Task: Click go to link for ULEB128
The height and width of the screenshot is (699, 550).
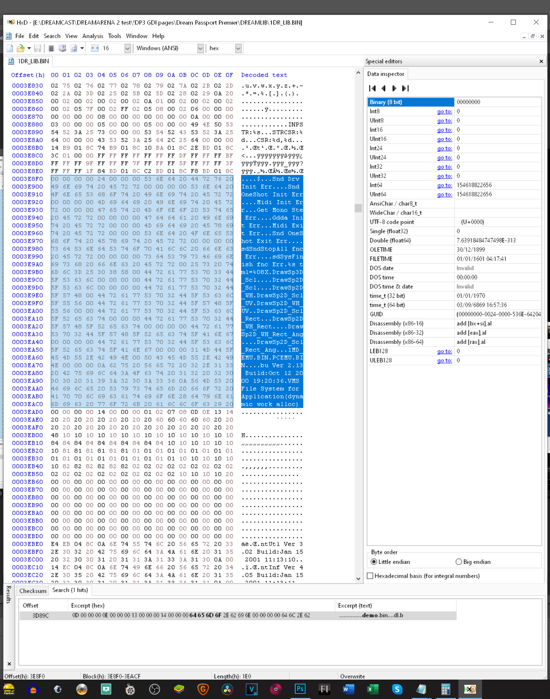Action: click(445, 361)
